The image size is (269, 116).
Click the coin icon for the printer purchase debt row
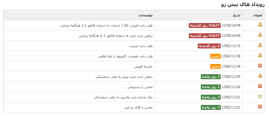pyautogui.click(x=260, y=76)
